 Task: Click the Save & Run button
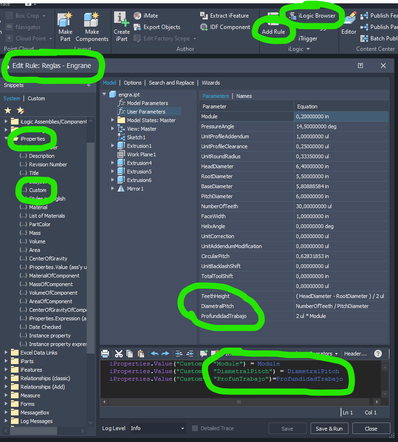click(329, 428)
